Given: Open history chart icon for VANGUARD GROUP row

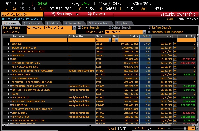Looking at the screenshot, I should 175,75.
